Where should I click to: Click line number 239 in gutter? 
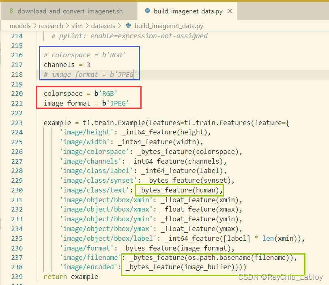tap(17, 276)
